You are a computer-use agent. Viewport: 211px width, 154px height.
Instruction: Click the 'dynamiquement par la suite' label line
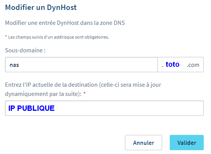[x=43, y=94]
